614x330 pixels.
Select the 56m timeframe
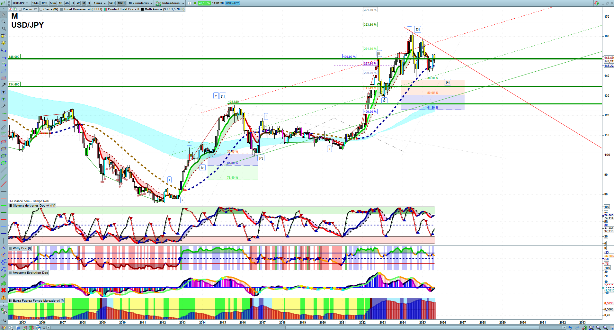point(53,3)
